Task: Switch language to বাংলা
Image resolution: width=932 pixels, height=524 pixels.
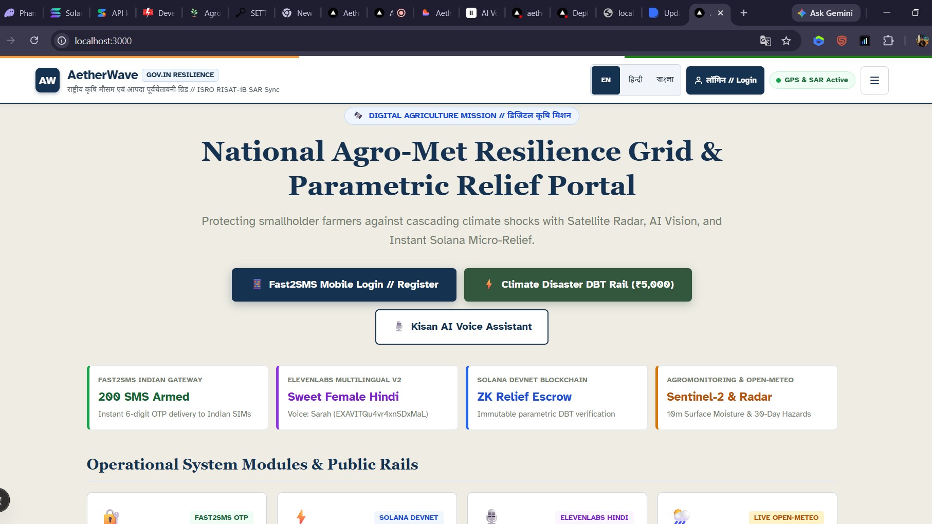Action: pos(665,80)
